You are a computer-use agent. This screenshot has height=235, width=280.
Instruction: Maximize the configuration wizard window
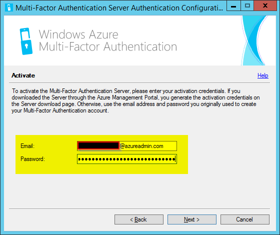click(247, 6)
